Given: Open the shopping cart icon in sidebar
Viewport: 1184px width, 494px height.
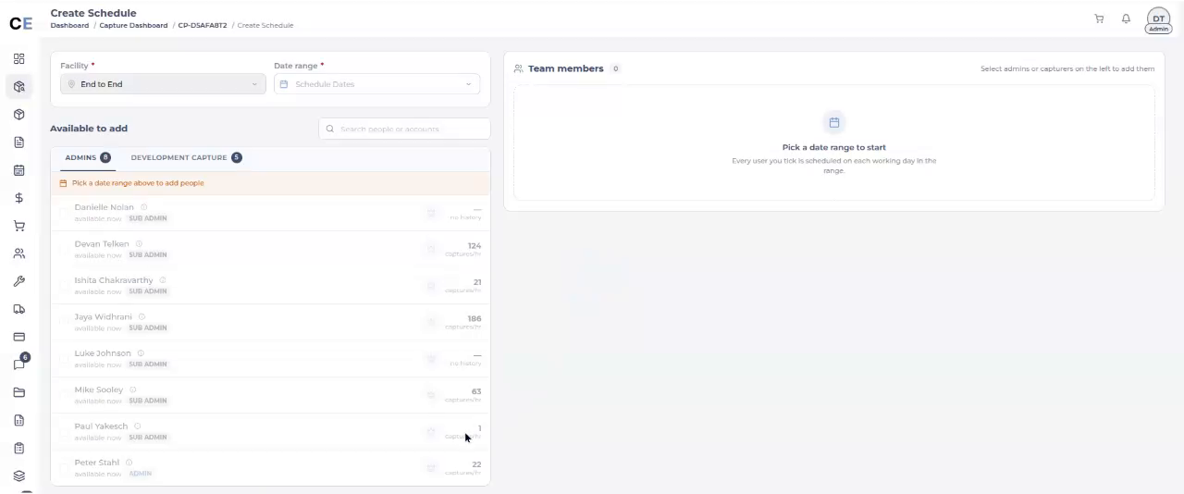Looking at the screenshot, I should coord(18,226).
